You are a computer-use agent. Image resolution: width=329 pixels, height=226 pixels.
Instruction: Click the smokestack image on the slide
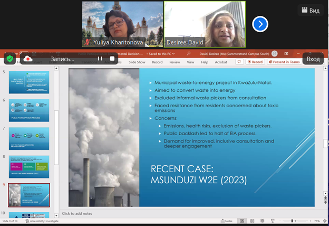point(104,137)
